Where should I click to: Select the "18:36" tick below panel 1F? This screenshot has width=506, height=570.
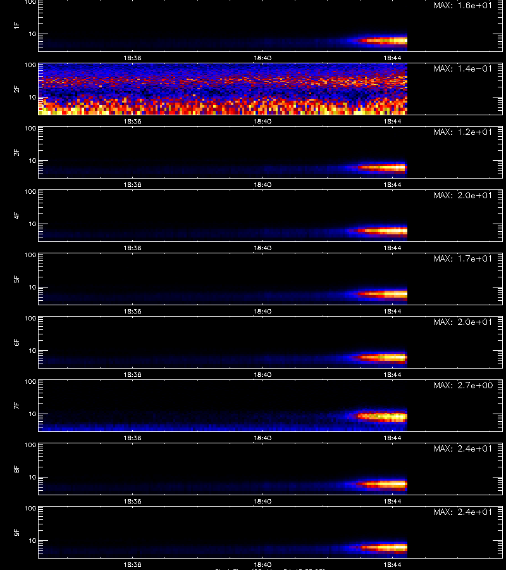point(132,58)
